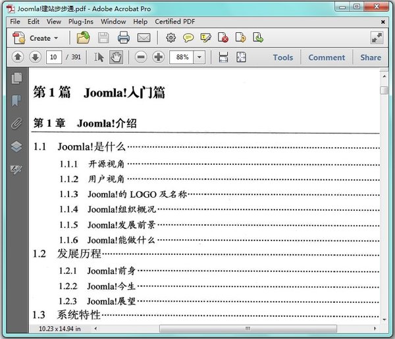
Task: Go to next page with down arrow
Action: point(35,57)
